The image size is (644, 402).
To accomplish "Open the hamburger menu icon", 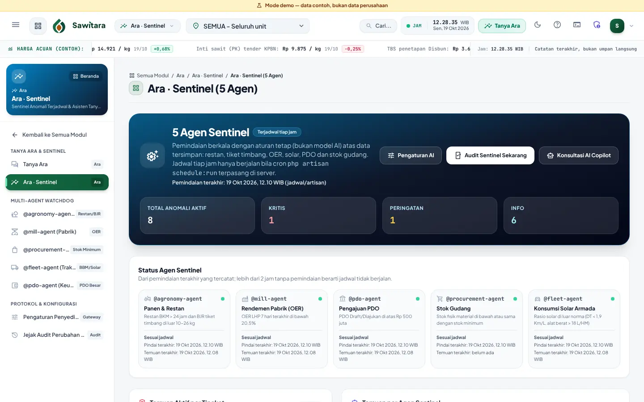I will click(16, 25).
